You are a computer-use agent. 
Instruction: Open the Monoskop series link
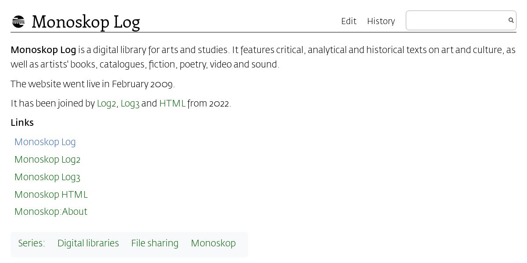point(213,243)
